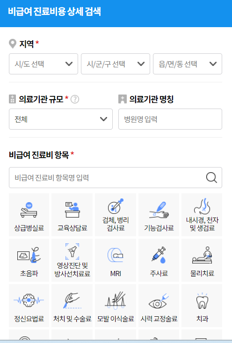Pick the 모발 이식술료 category
The width and height of the screenshot is (232, 343).
116,306
